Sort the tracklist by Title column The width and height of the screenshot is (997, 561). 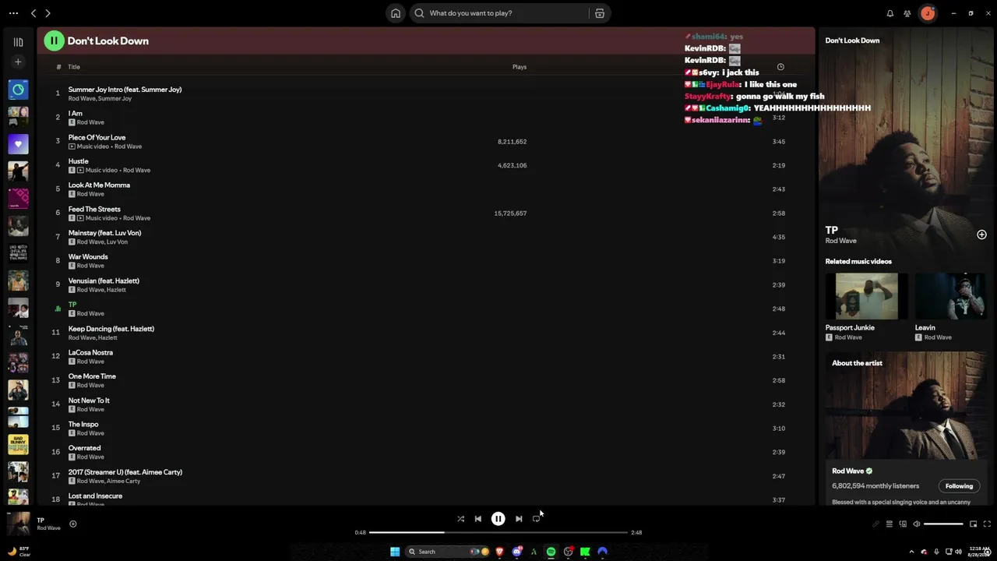[x=74, y=67]
